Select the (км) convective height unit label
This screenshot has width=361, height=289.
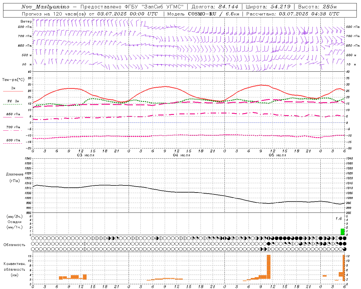coord(15,275)
